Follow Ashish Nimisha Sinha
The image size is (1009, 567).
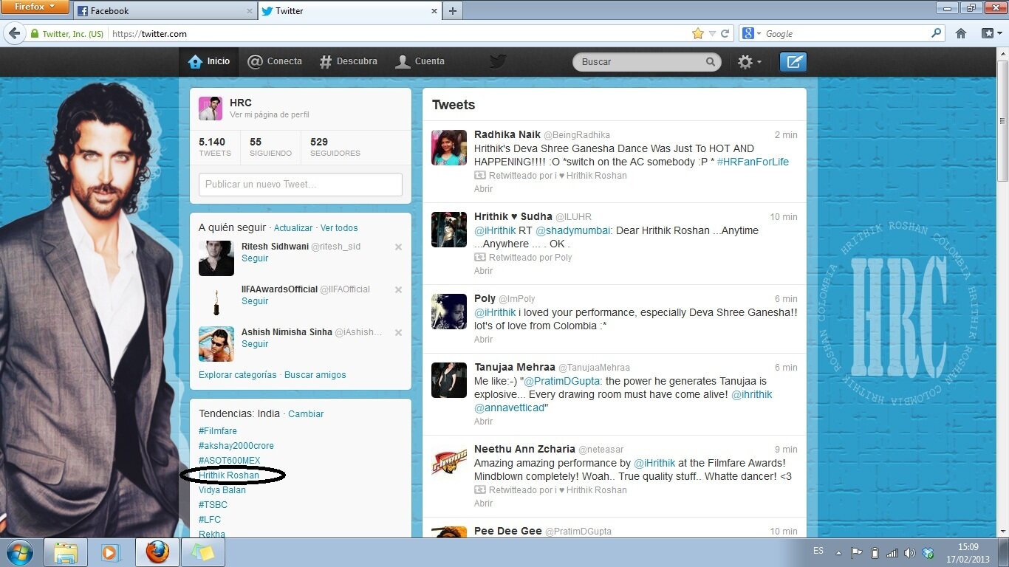tap(255, 344)
